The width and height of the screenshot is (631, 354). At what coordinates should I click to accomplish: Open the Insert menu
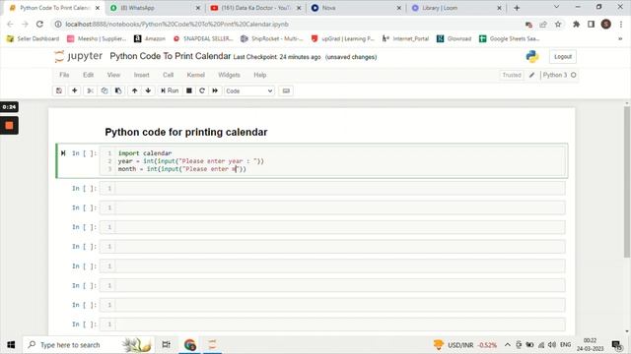pyautogui.click(x=141, y=75)
